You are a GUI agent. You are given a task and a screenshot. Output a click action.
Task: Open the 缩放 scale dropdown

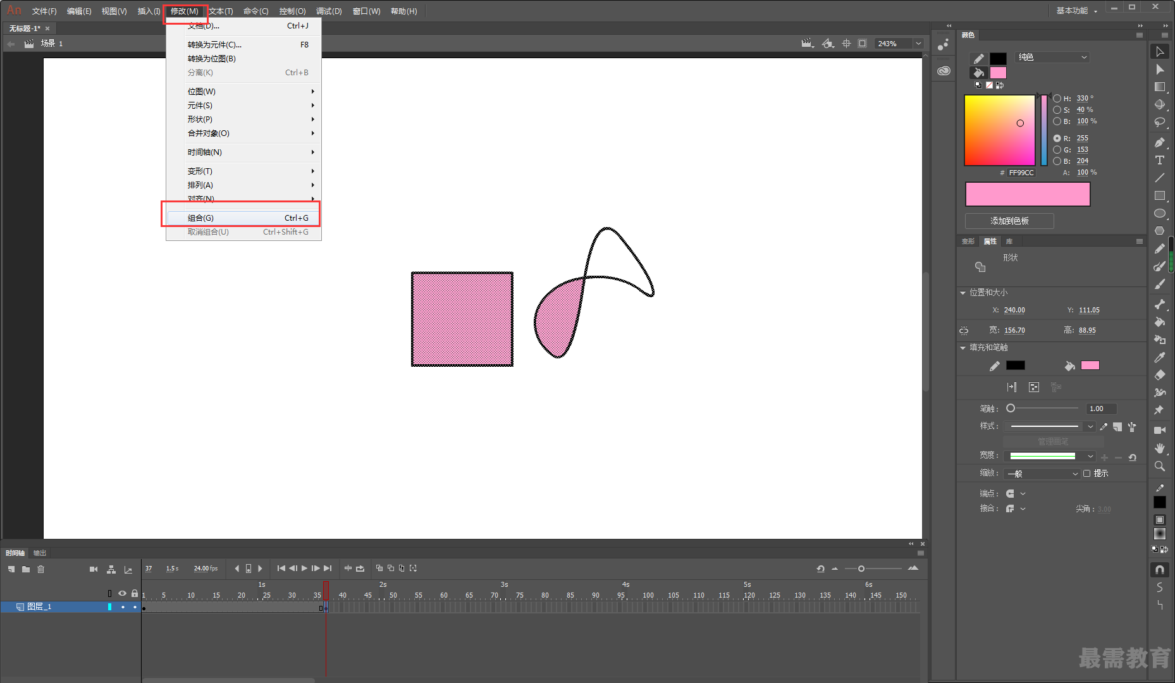tap(1042, 474)
